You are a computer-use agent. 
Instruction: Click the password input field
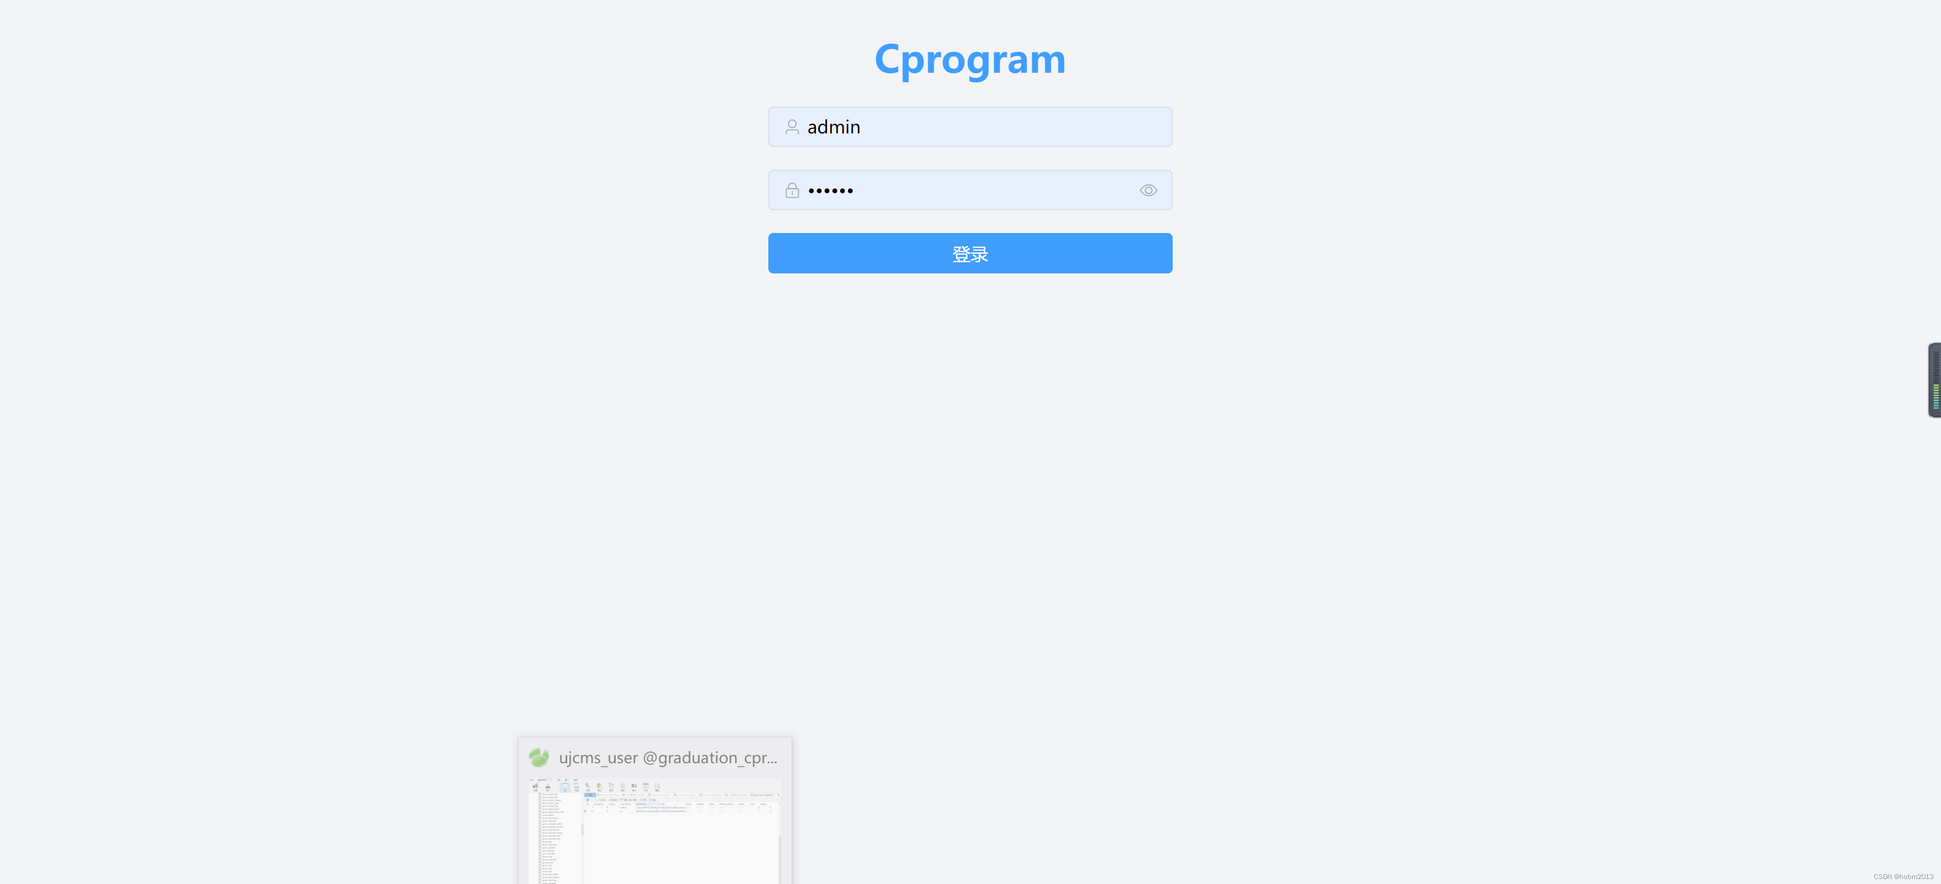[970, 190]
